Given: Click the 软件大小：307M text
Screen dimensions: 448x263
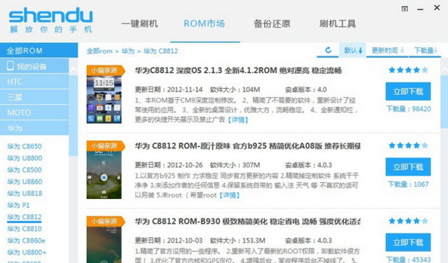Looking at the screenshot, I should click(235, 165).
